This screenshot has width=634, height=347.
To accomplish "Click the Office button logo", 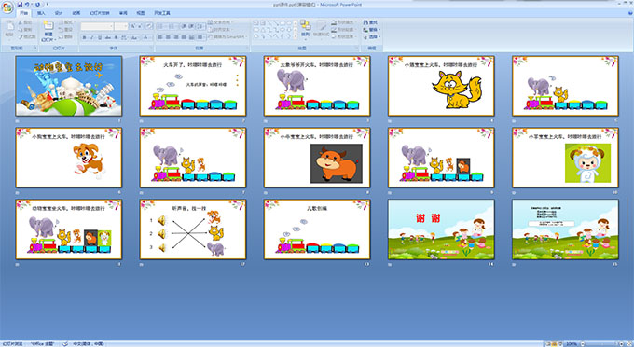I will 7,7.
